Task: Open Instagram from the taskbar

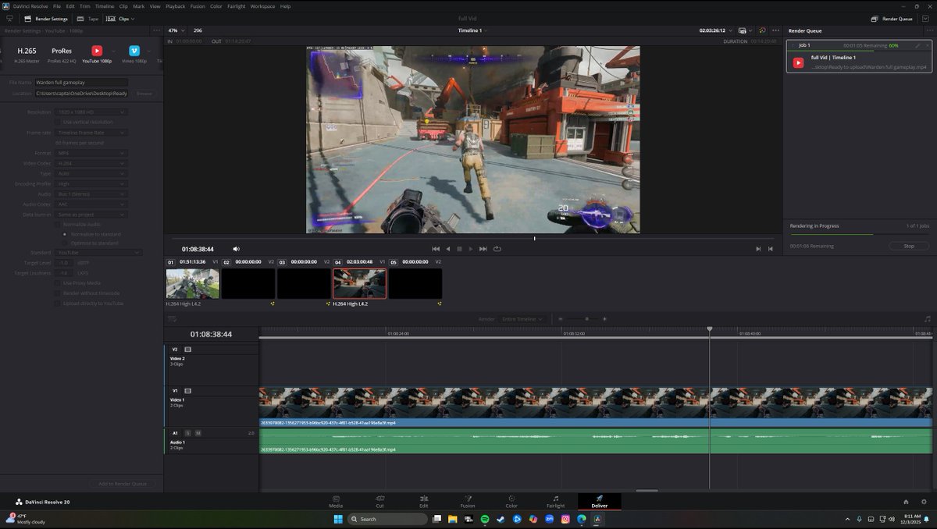Action: [x=565, y=519]
